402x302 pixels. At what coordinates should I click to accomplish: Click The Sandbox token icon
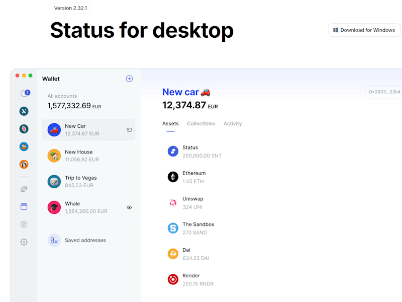tap(173, 228)
